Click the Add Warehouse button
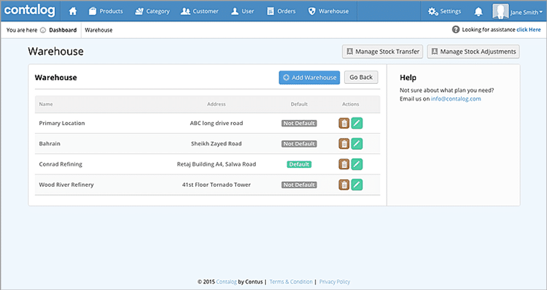Image resolution: width=547 pixels, height=290 pixels. coord(309,77)
